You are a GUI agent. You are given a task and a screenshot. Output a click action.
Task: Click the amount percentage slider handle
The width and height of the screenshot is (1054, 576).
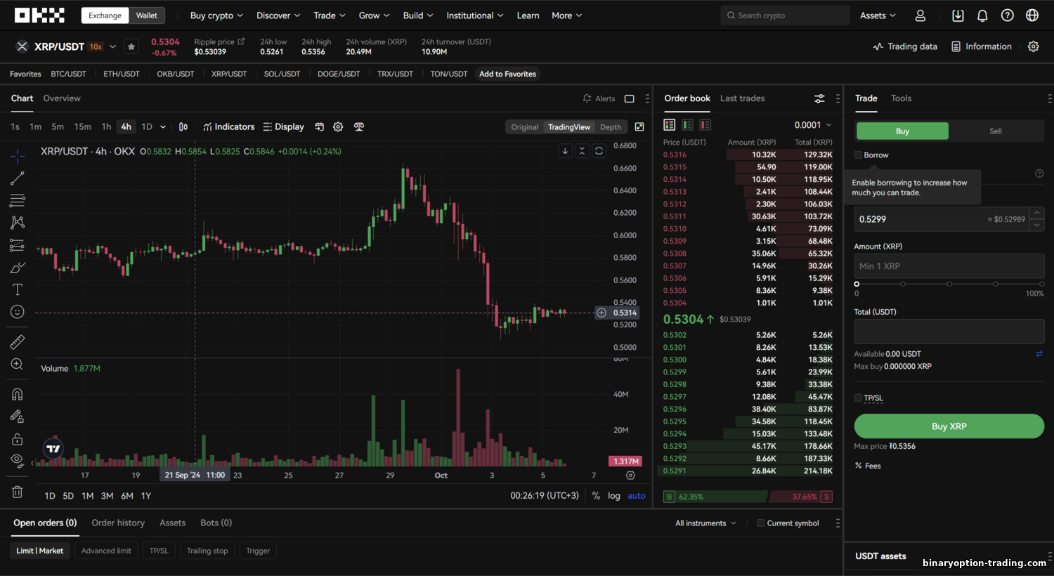(857, 284)
